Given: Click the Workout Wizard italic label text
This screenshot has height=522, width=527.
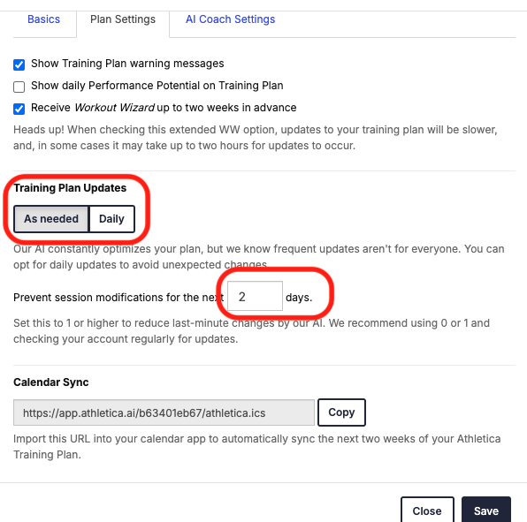Looking at the screenshot, I should 114,108.
